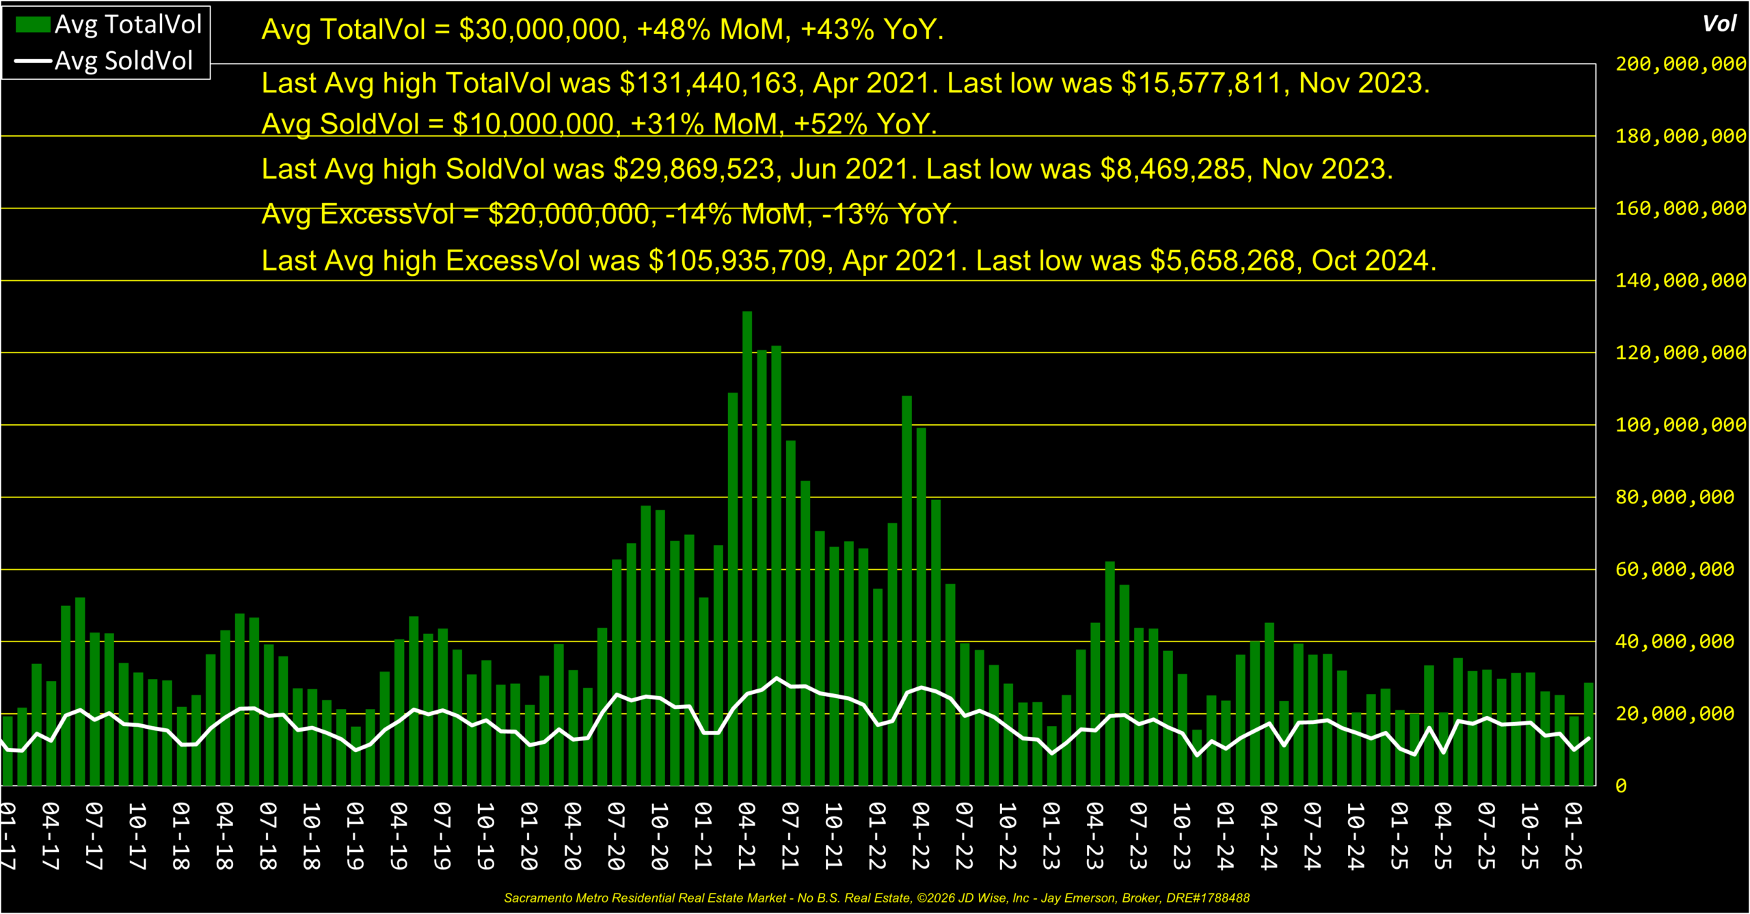Click the green Avg TotalVol legend swatch

click(33, 25)
